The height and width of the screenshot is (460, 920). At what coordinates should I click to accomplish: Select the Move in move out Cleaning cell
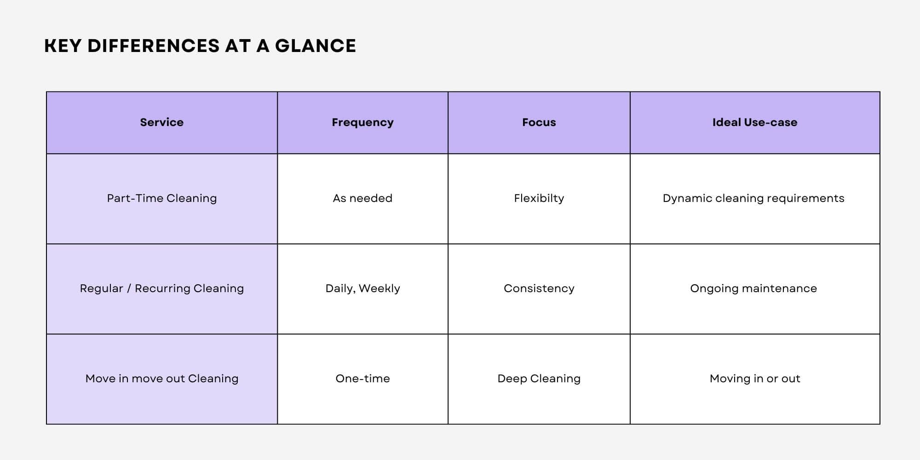[x=161, y=379]
